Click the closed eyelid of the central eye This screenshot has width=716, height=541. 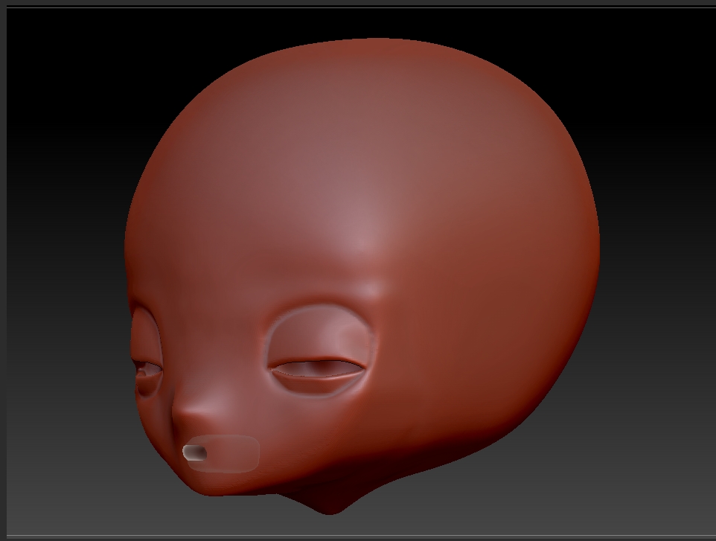319,336
